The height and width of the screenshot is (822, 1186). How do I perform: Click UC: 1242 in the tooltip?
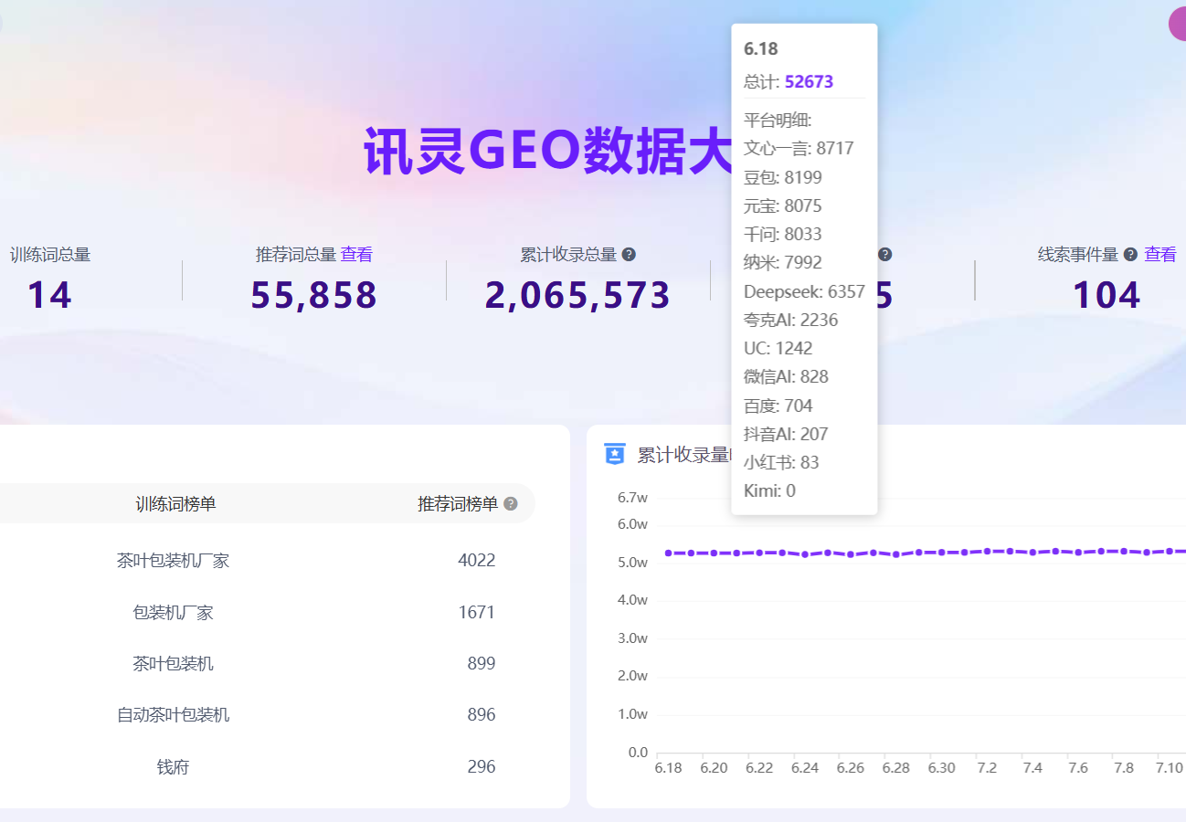(x=778, y=348)
